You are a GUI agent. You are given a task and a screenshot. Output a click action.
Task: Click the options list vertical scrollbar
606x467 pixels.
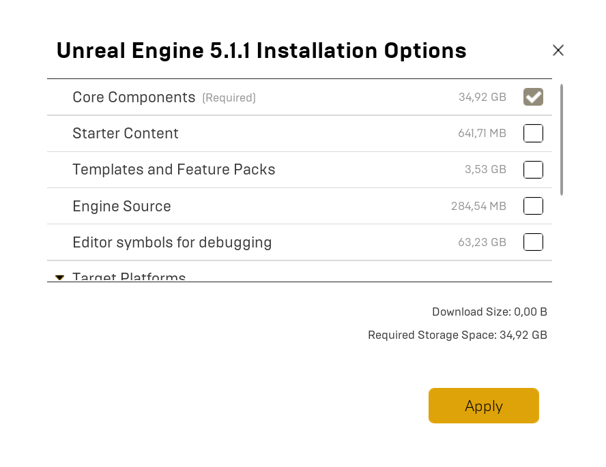[x=562, y=140]
